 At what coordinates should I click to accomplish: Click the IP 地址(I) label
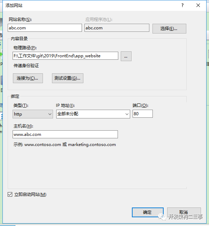point(65,105)
